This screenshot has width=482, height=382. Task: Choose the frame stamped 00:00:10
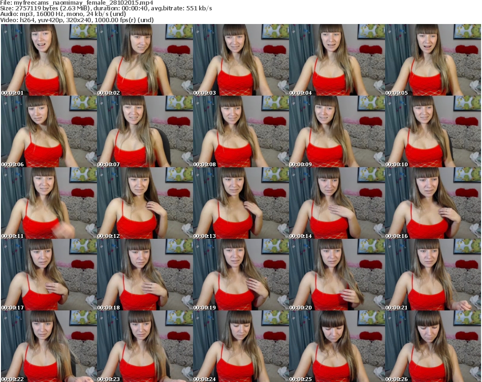433,131
